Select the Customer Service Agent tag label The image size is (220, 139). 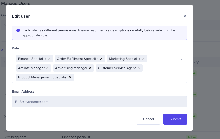(117, 68)
